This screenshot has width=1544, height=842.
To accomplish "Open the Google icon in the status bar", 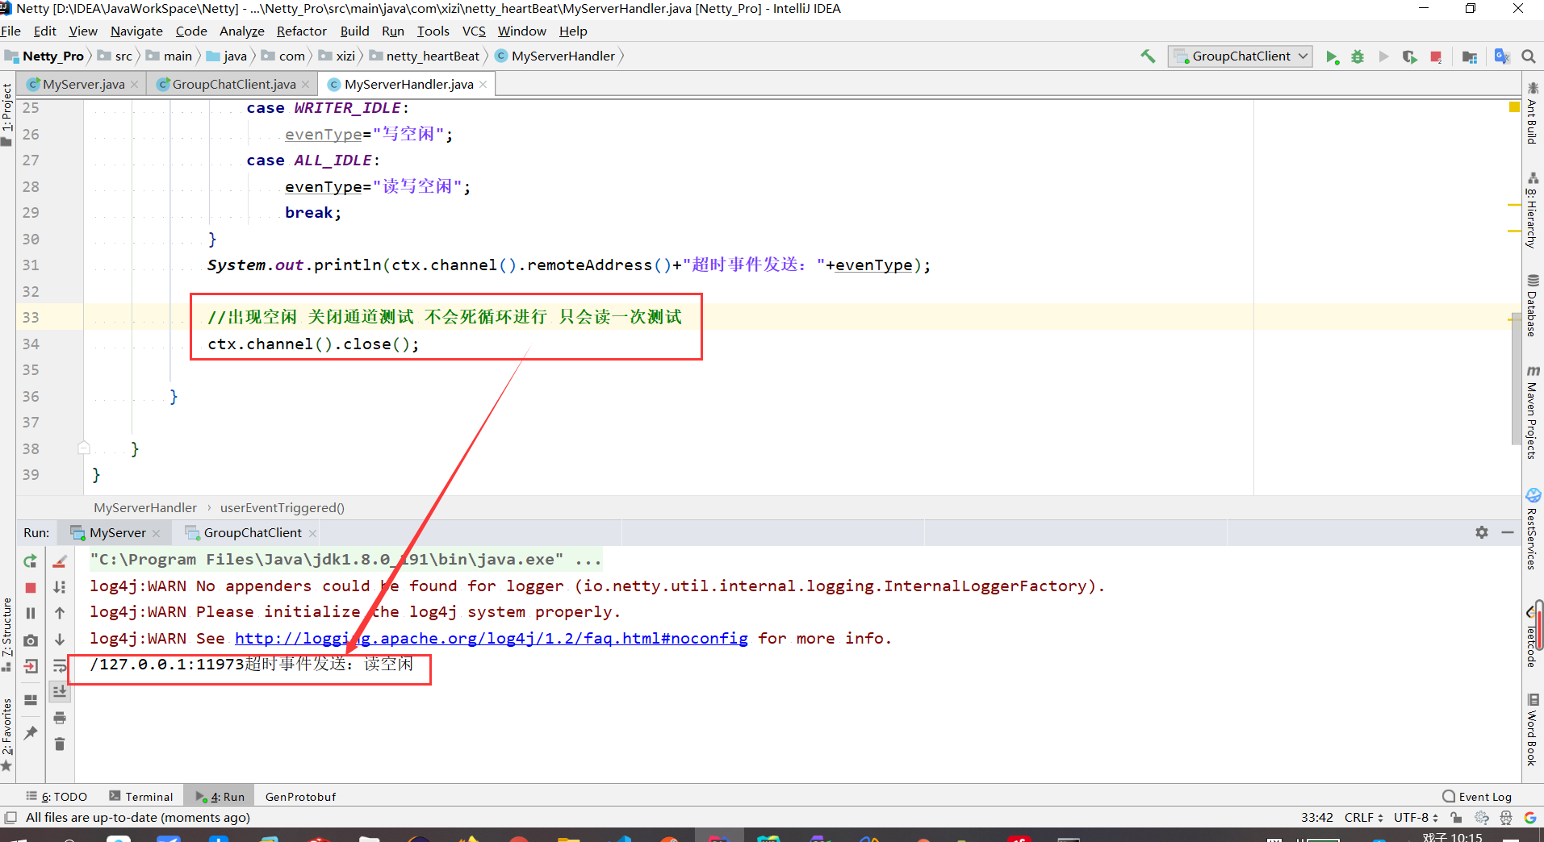I will click(x=1529, y=818).
